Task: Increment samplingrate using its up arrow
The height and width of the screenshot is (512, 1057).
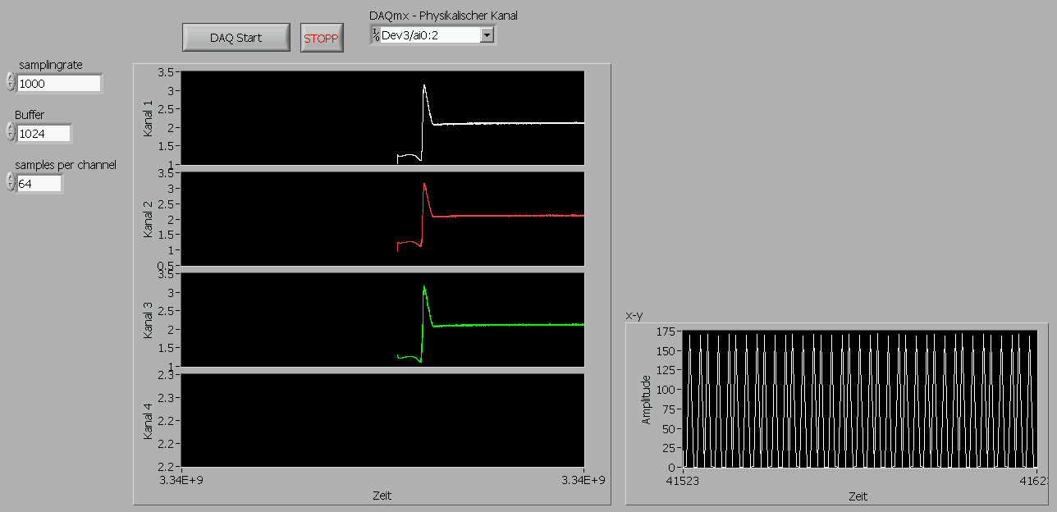Action: pyautogui.click(x=10, y=79)
